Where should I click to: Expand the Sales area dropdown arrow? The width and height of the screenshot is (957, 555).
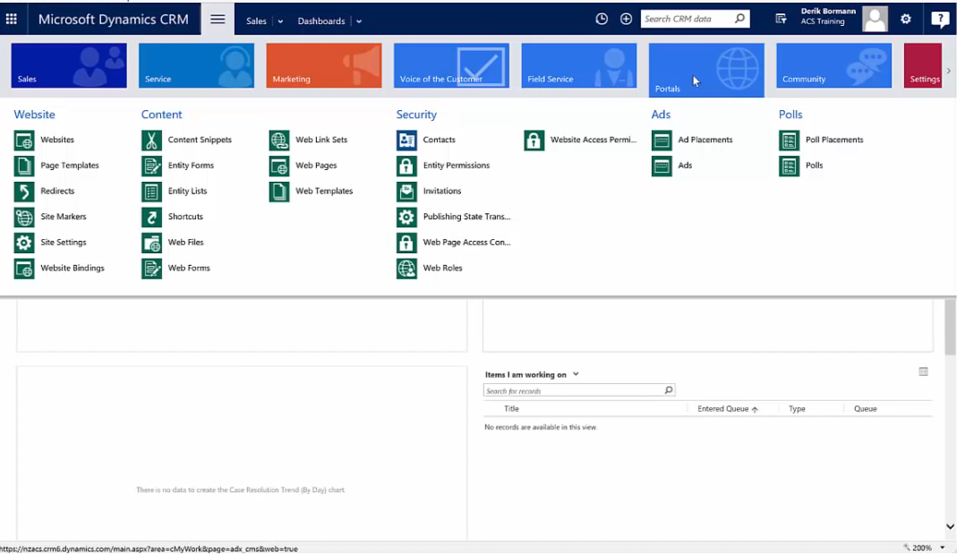coord(280,21)
